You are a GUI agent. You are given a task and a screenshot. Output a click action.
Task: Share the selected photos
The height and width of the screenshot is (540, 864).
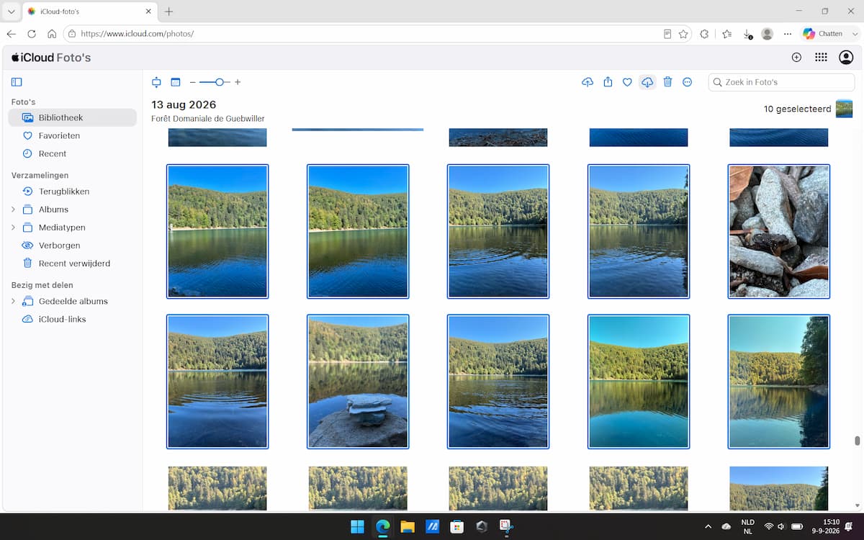pos(608,82)
